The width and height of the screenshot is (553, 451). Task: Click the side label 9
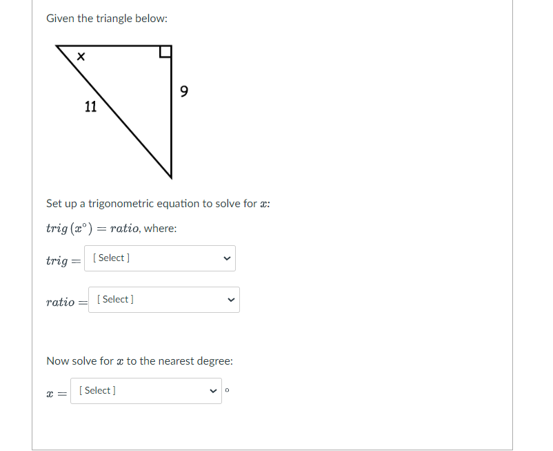click(183, 90)
